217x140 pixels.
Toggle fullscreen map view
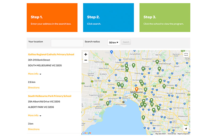[186, 54]
